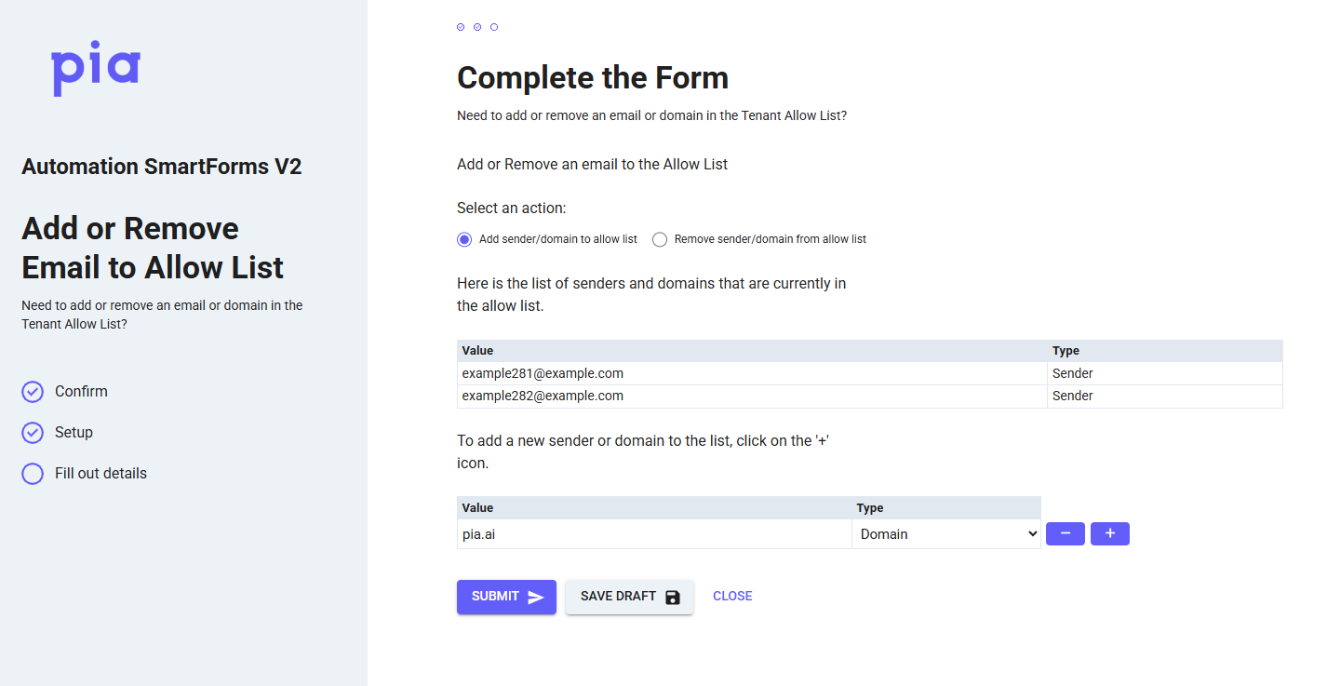Click the first progress dot at top
Screen dimensions: 1327x686
461,27
